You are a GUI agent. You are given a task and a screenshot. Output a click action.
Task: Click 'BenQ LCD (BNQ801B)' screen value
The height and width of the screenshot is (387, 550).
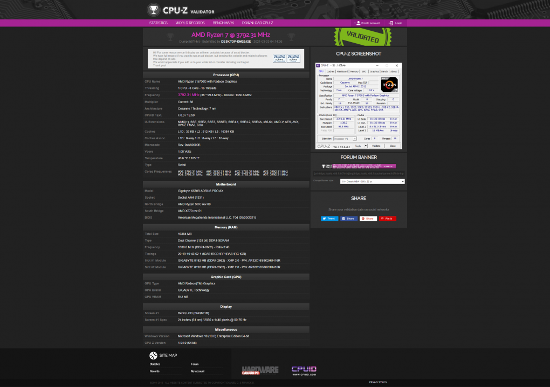point(193,313)
